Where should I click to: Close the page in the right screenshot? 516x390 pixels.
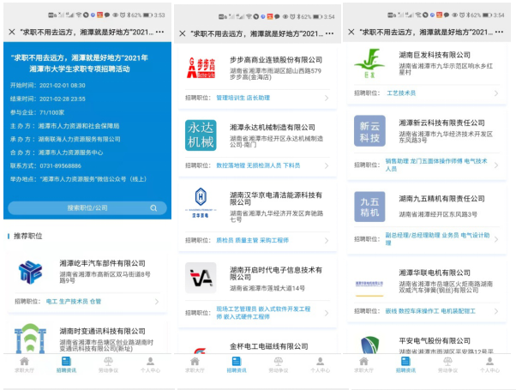click(351, 32)
